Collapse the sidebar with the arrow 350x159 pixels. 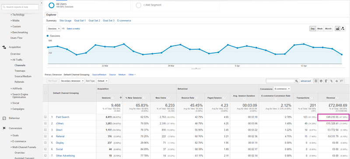42,3
